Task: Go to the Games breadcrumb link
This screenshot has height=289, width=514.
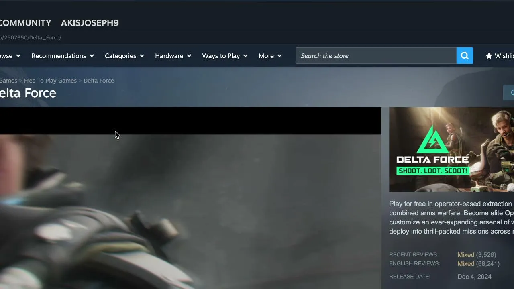Action: [8, 81]
